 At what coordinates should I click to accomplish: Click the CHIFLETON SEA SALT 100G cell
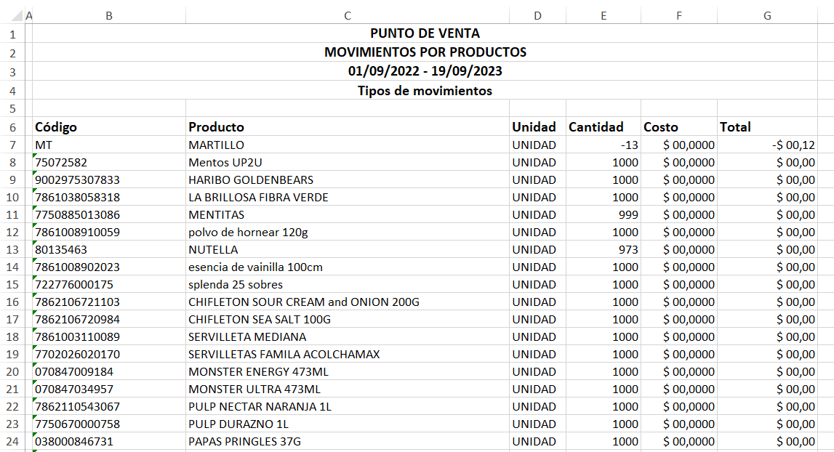click(348, 320)
